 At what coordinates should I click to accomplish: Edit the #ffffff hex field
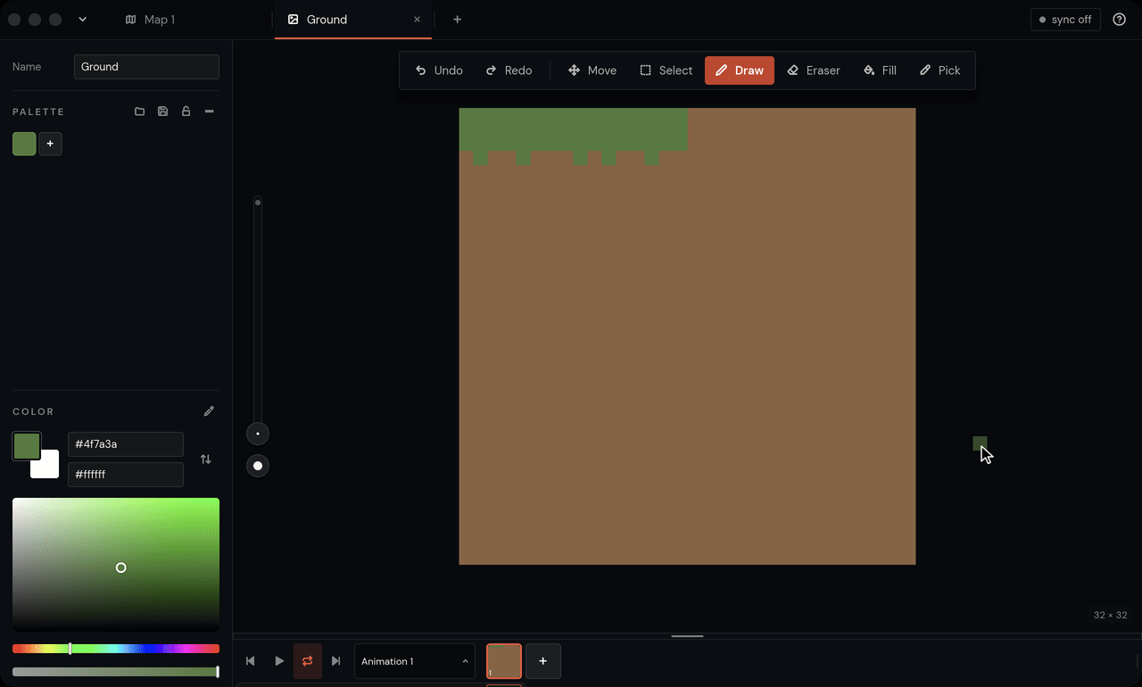click(126, 475)
